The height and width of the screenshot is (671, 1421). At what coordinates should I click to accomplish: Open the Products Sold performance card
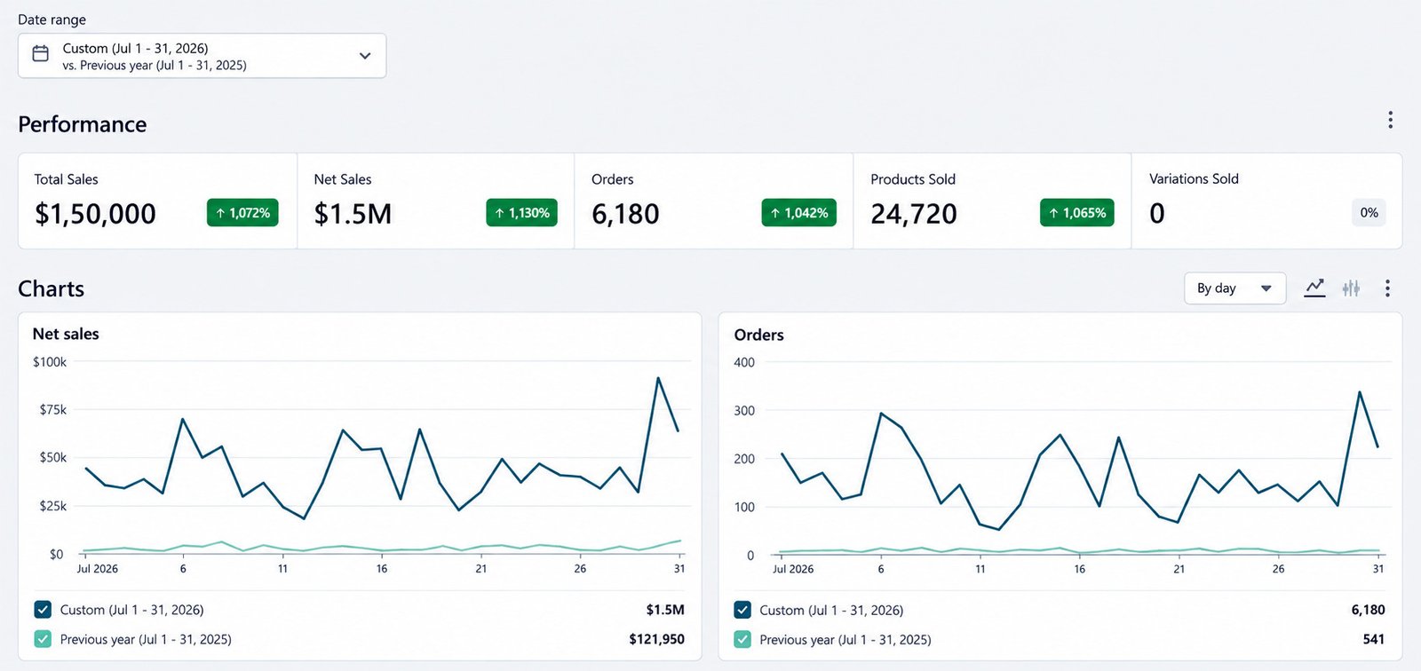point(992,201)
